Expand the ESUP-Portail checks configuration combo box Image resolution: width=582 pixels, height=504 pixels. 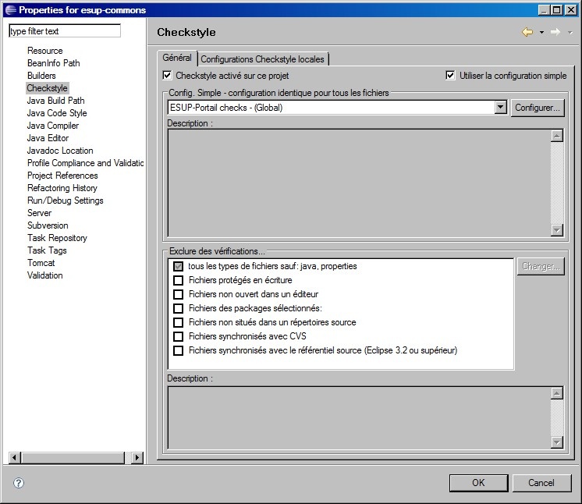click(x=501, y=108)
